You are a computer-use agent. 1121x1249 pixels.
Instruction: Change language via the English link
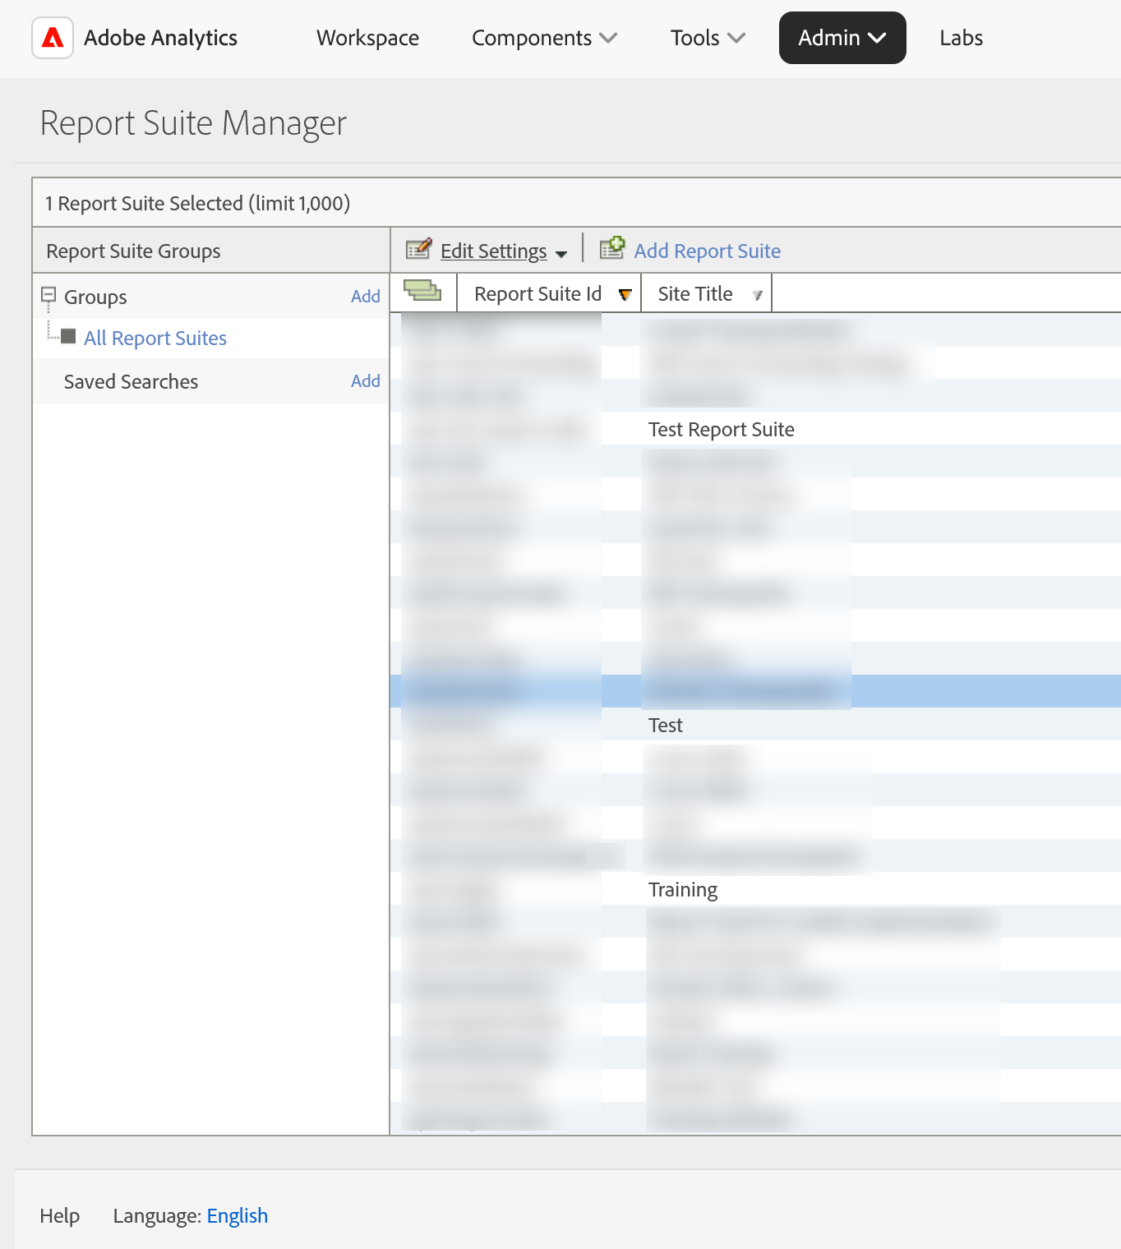point(238,1215)
